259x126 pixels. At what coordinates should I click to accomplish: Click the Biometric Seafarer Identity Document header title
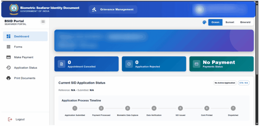pos(50,8)
